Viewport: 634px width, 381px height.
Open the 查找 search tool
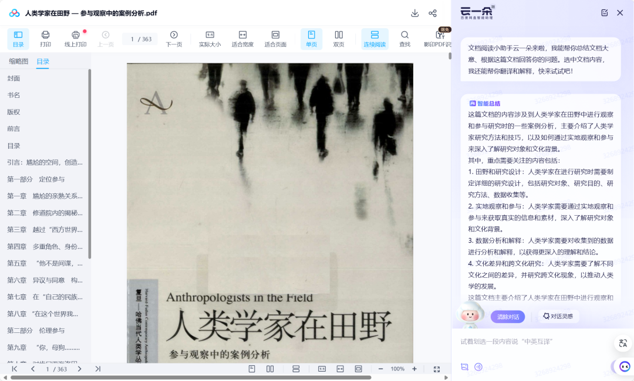[404, 39]
